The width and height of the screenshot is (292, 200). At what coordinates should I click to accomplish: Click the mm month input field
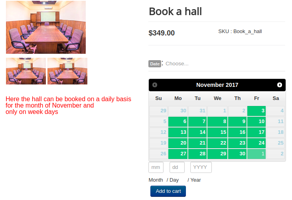click(156, 168)
